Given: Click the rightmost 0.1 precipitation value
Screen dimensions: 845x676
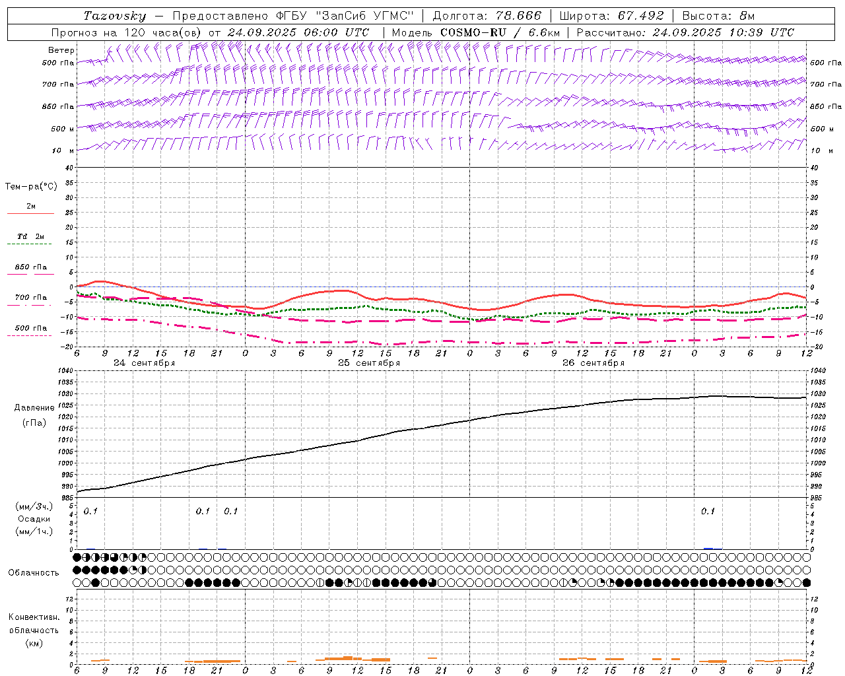Looking at the screenshot, I should [708, 511].
